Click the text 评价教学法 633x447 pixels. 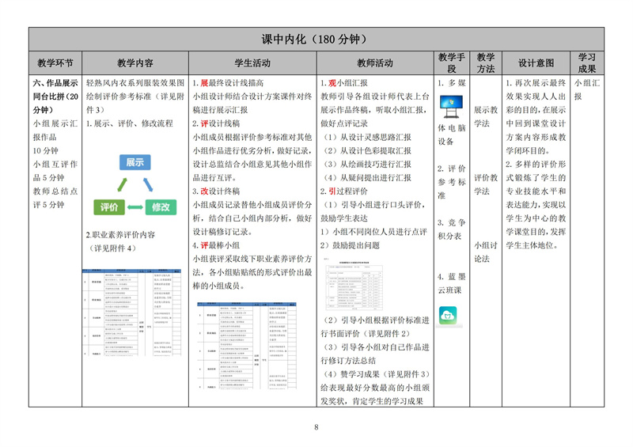point(486,184)
